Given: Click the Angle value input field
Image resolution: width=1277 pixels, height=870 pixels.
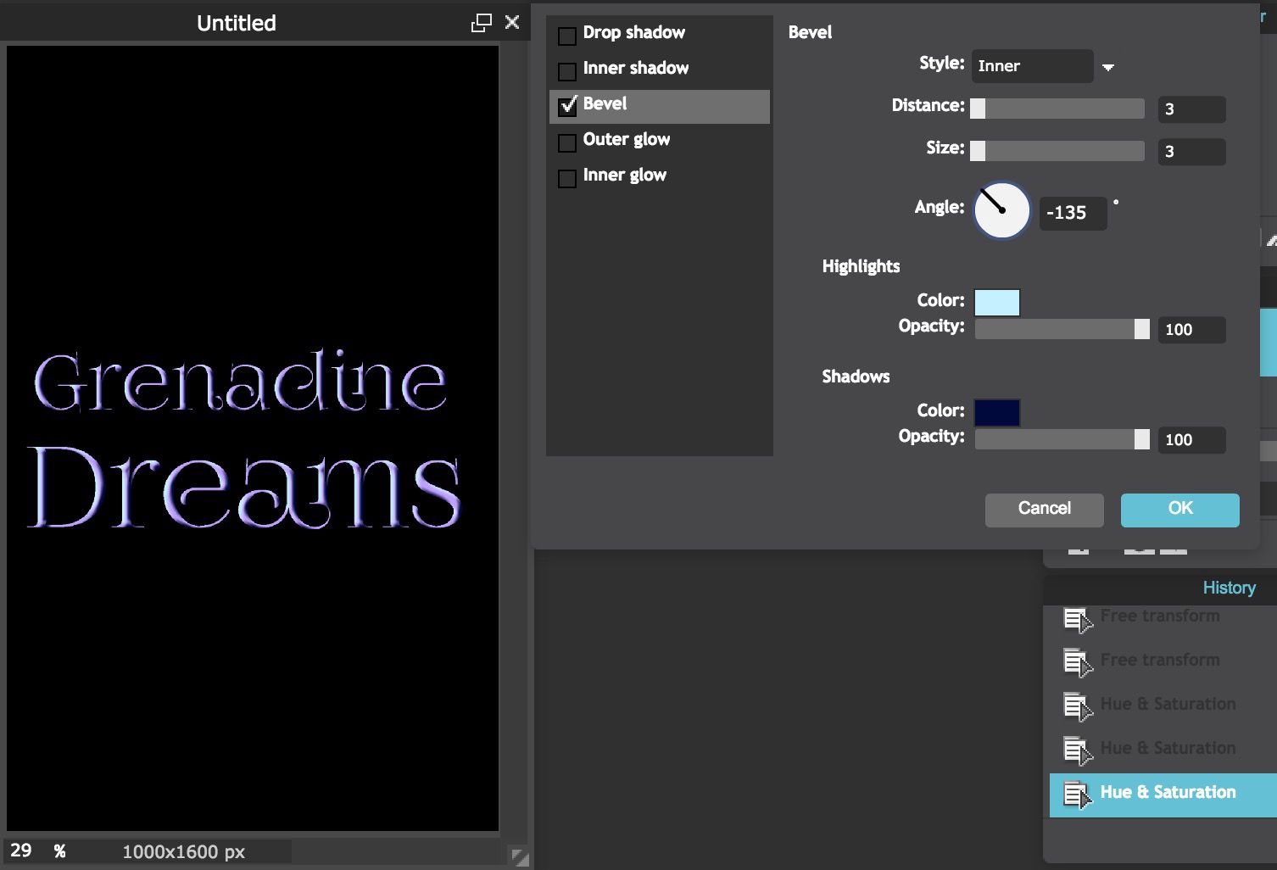Looking at the screenshot, I should pos(1073,213).
